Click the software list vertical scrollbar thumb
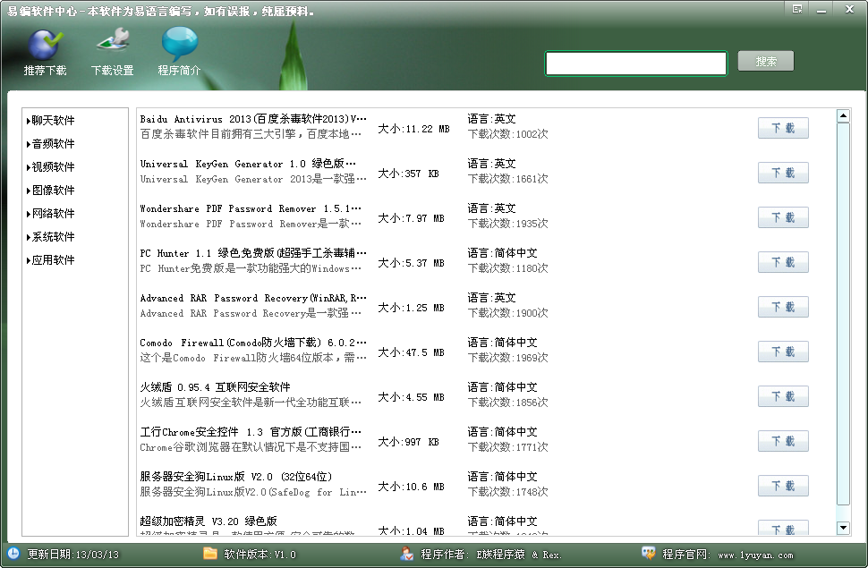Screen dimensions: 868x568 tap(843, 314)
